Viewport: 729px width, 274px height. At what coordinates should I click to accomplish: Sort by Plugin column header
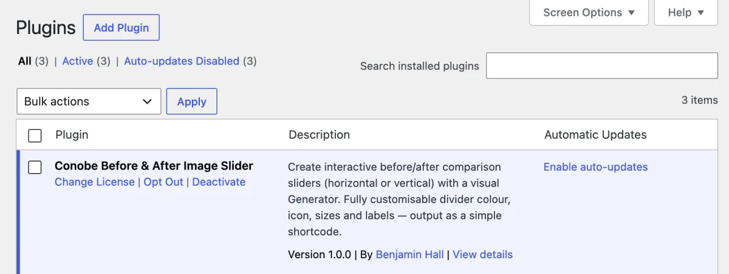(x=72, y=135)
